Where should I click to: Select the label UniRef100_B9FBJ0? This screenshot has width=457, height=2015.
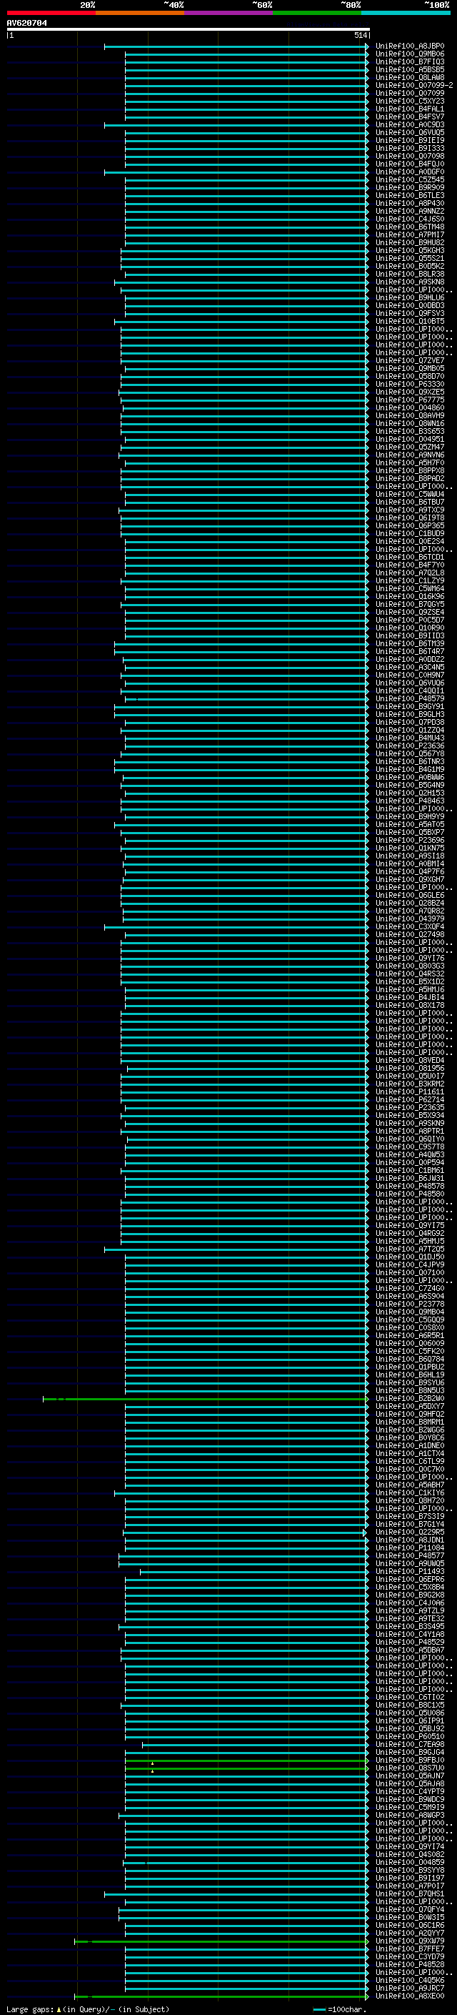[x=410, y=1761]
